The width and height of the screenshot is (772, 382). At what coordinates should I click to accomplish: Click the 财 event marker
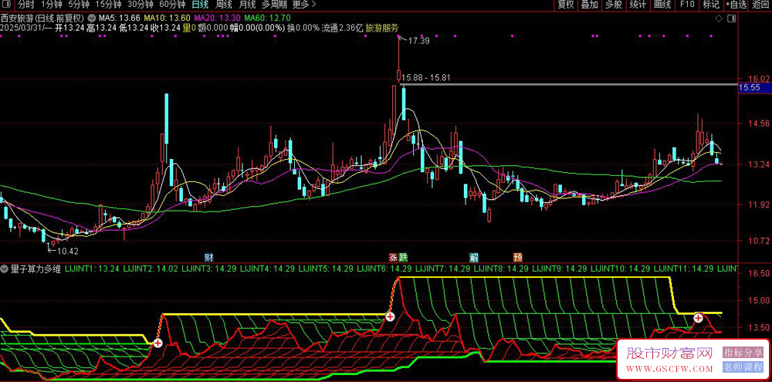pyautogui.click(x=209, y=257)
